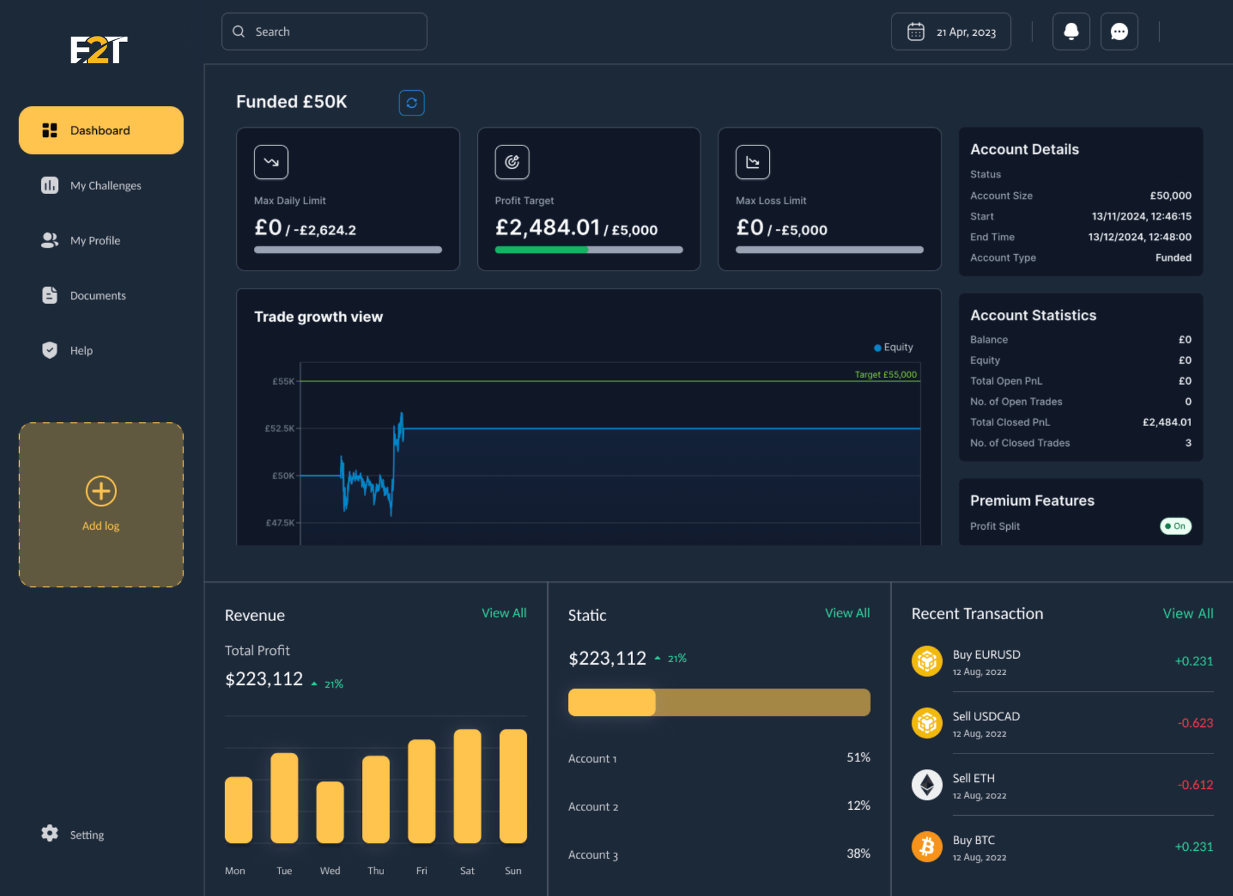Click View All in Revenue panel
Viewport: 1233px width, 896px height.
(504, 613)
